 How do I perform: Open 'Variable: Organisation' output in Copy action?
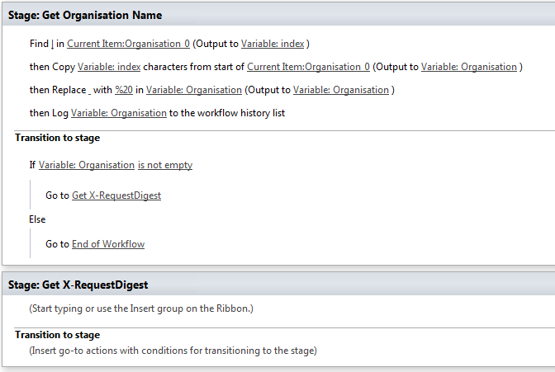469,67
